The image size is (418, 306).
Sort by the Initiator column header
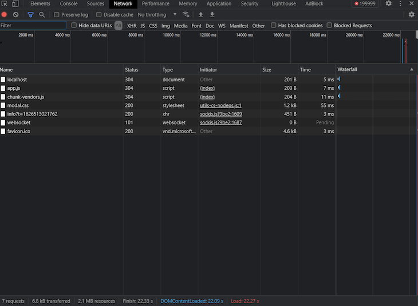click(229, 70)
